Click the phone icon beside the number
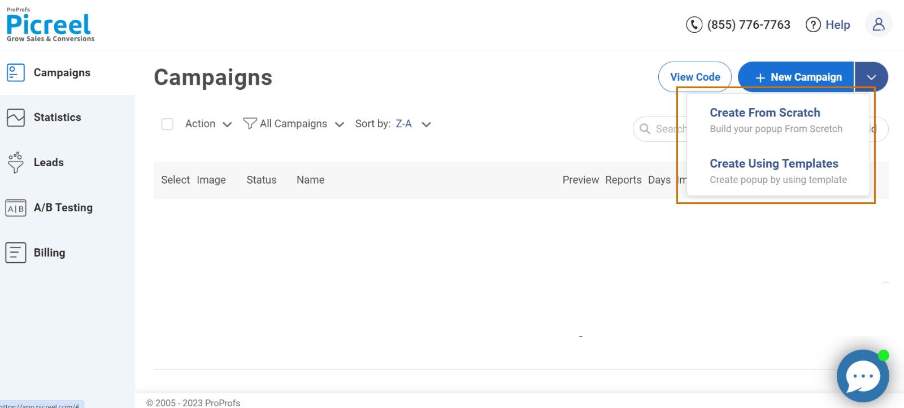Screen dimensions: 904x408 coord(694,25)
